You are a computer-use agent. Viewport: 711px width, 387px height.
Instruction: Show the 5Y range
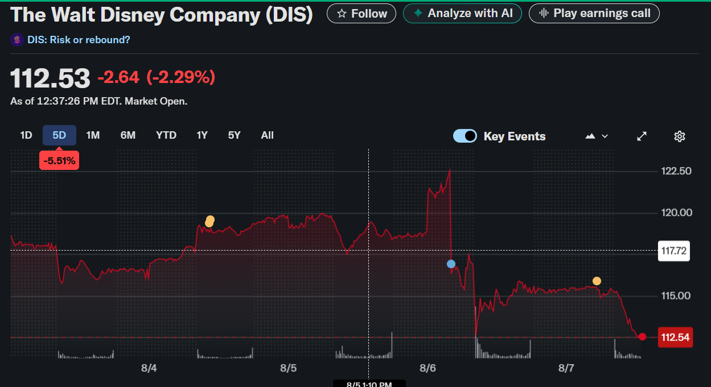[x=235, y=135]
